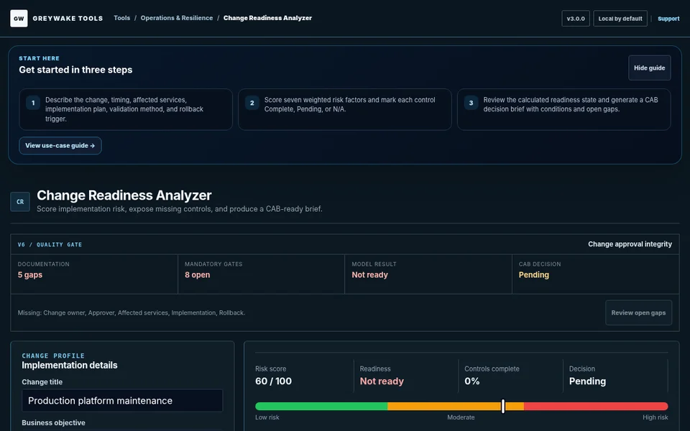690x431 pixels.
Task: Click the Change Readiness Analyzer heading
Action: point(124,195)
